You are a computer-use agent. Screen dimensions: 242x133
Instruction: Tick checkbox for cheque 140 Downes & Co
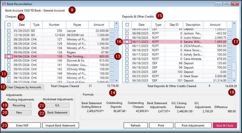point(9,61)
